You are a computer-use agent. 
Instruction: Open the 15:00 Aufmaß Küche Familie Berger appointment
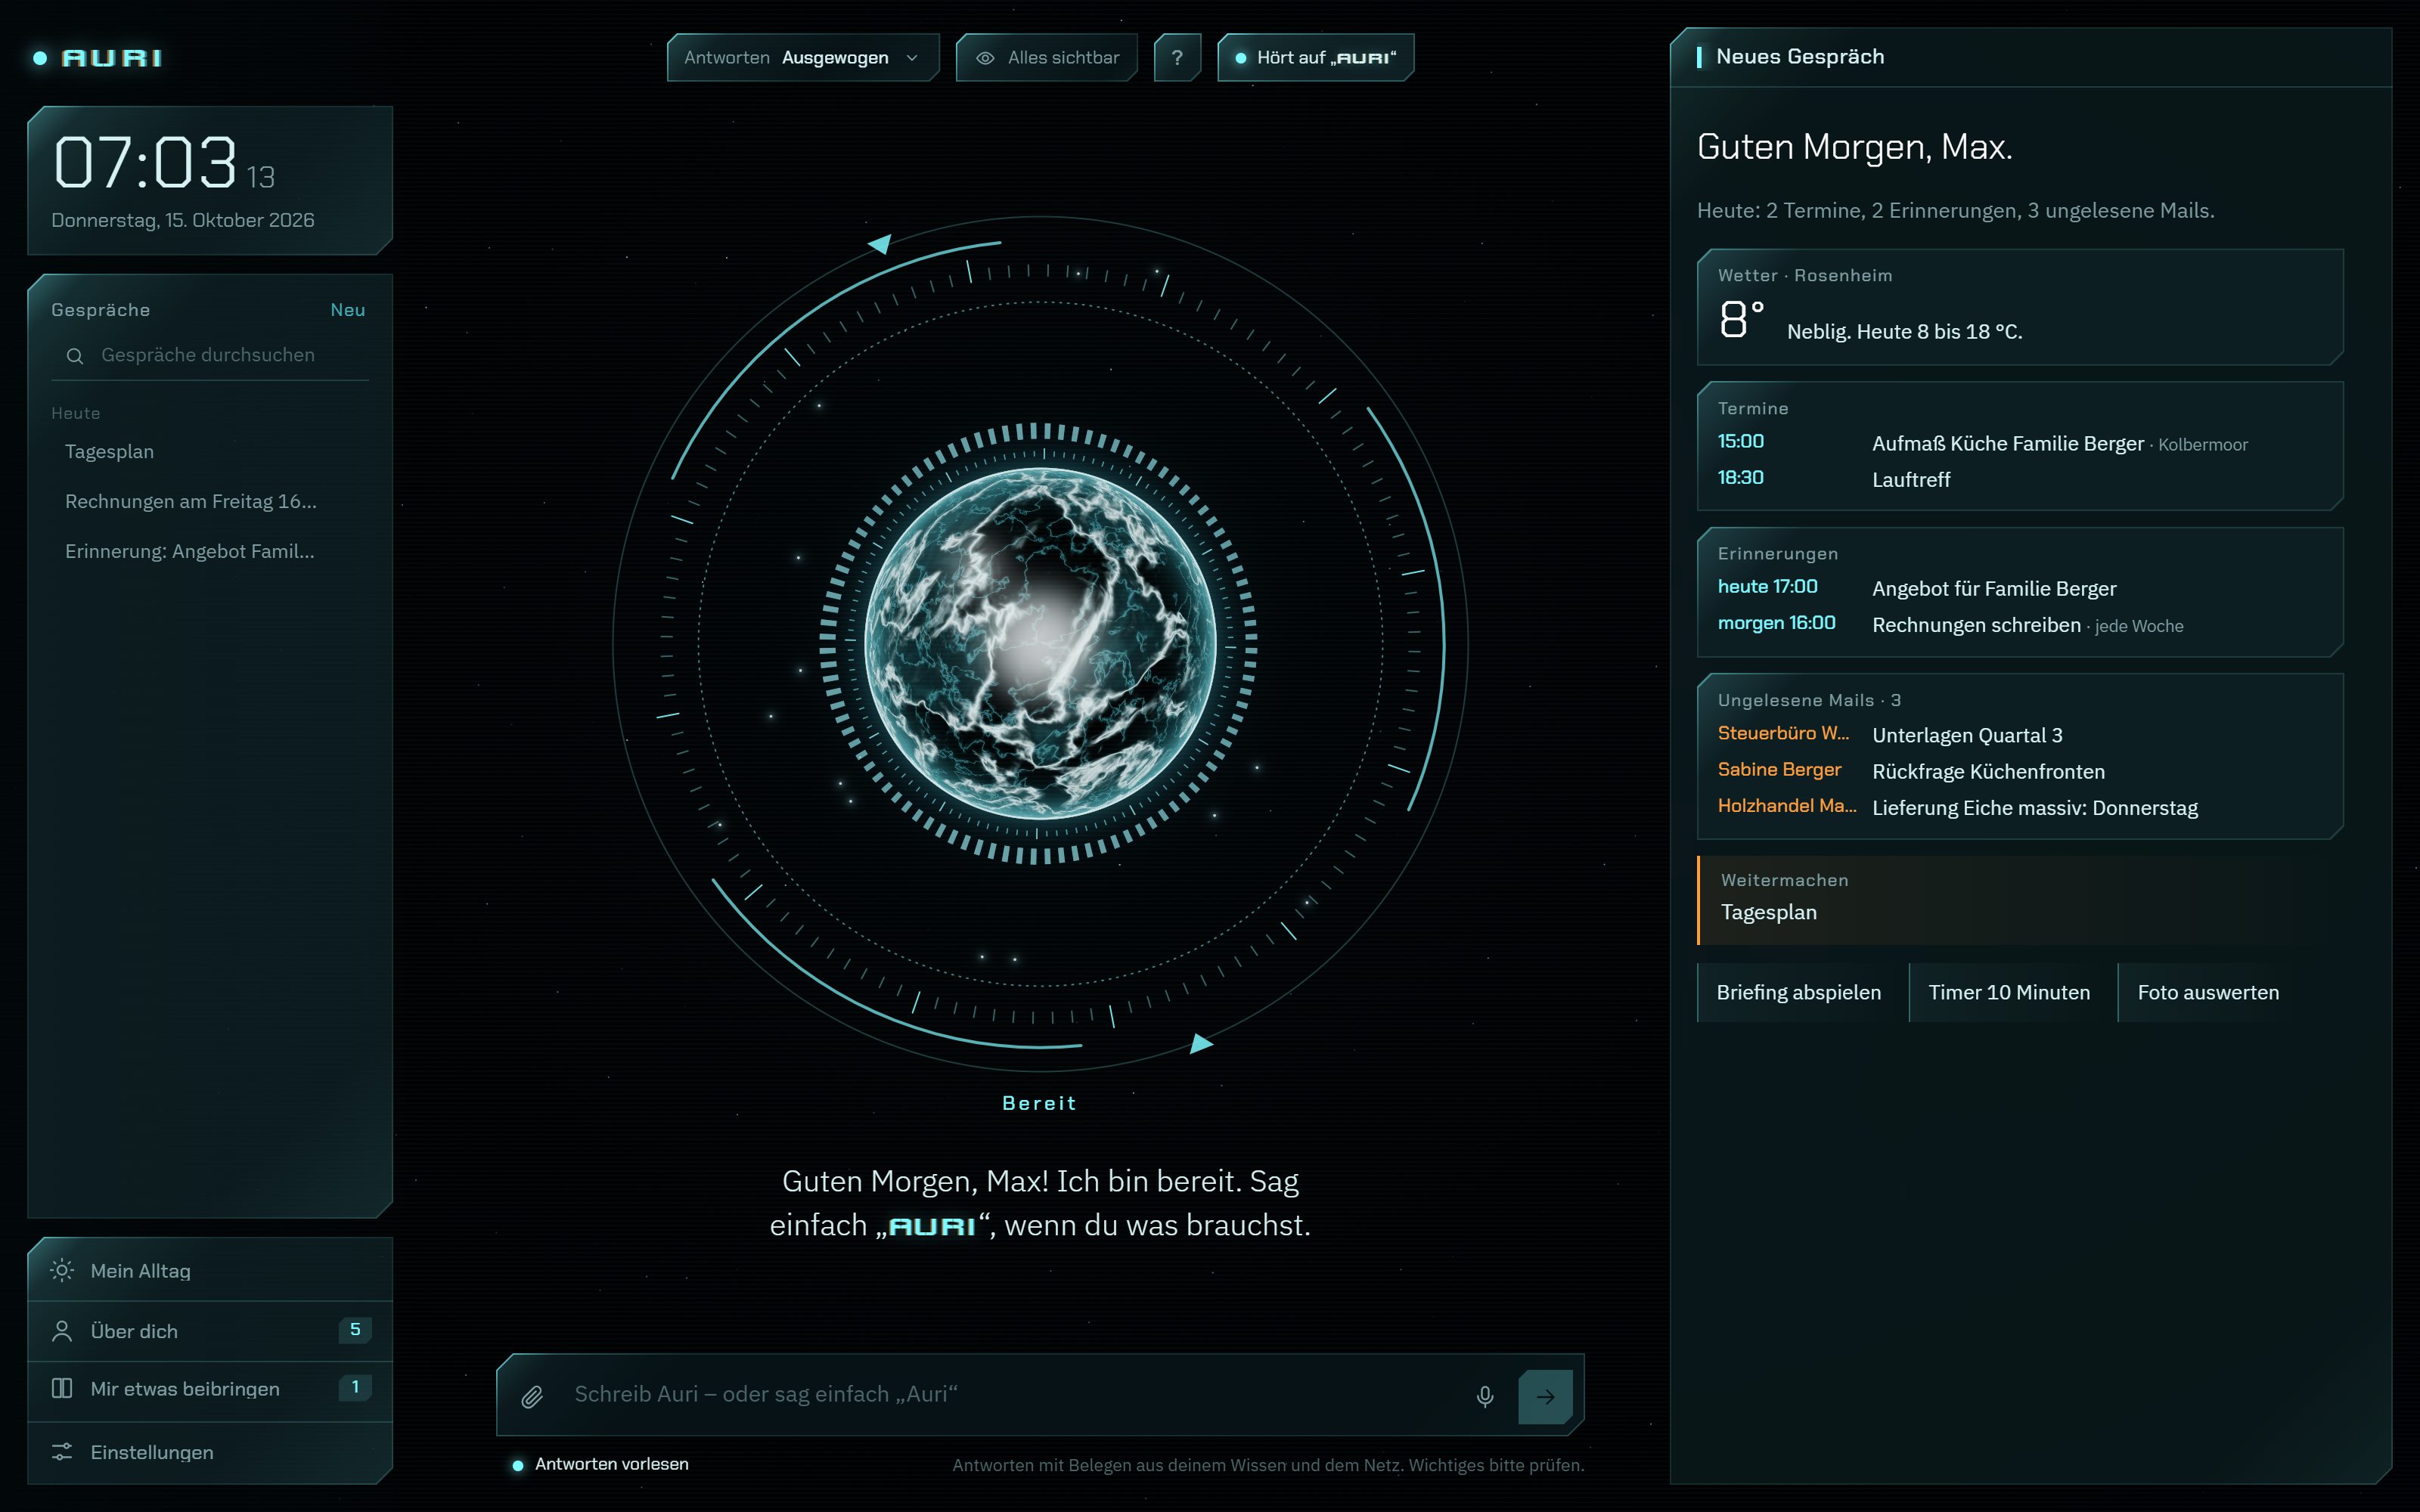click(x=2020, y=443)
